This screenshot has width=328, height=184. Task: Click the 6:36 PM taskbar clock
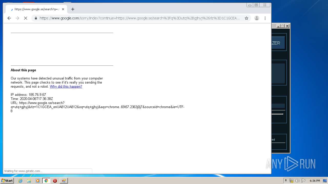pyautogui.click(x=315, y=181)
